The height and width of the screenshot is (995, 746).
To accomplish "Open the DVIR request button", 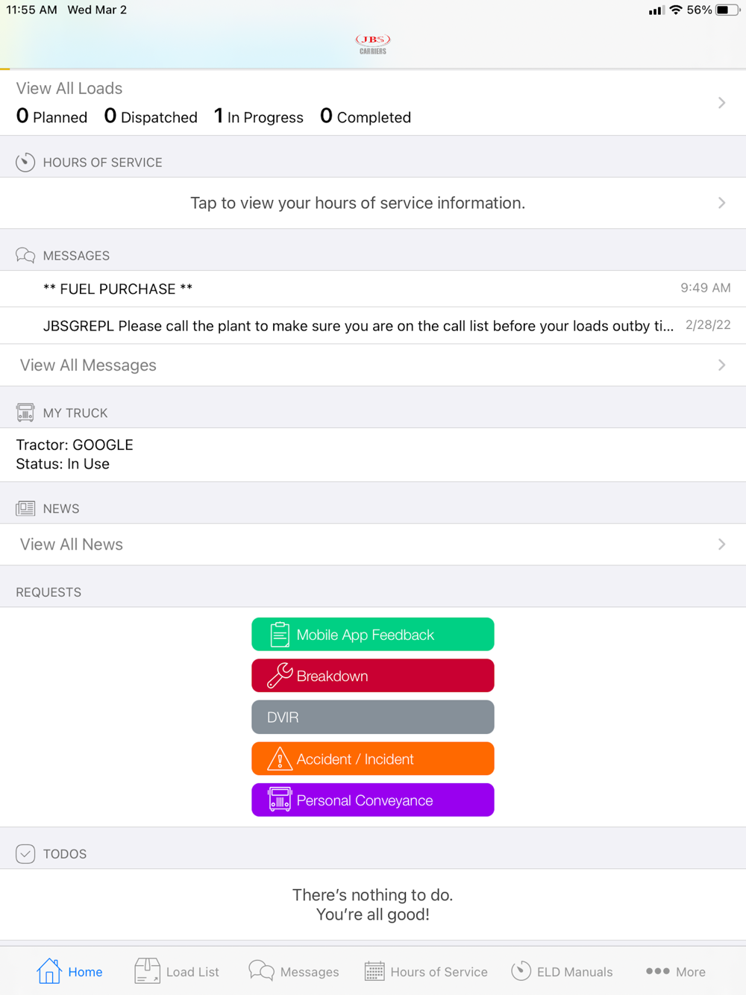I will [x=373, y=718].
